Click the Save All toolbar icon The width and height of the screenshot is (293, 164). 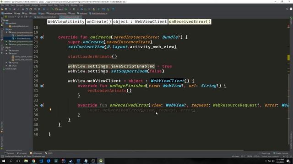click(6, 9)
